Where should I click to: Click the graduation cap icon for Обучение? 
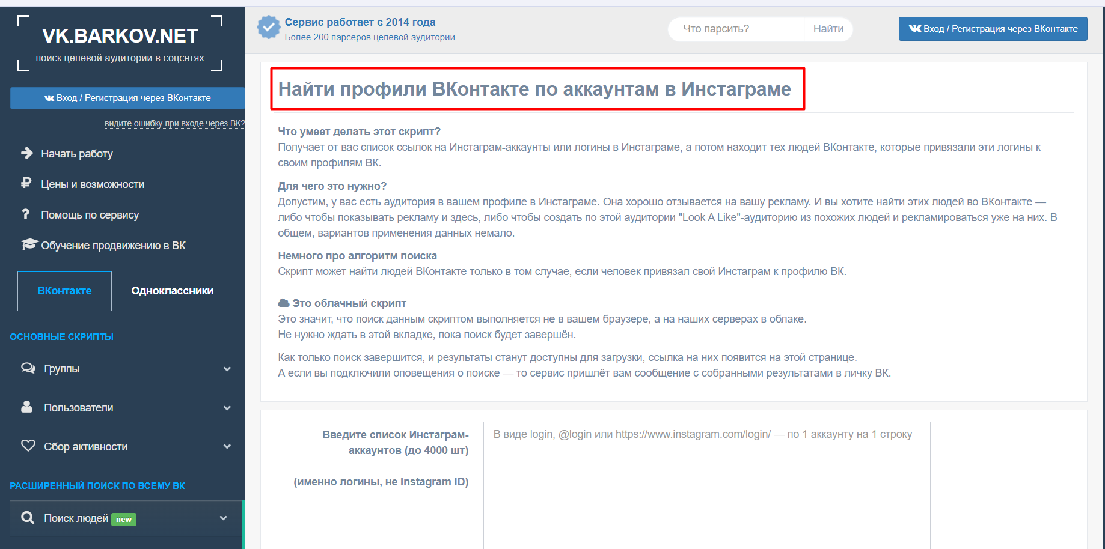pos(29,244)
